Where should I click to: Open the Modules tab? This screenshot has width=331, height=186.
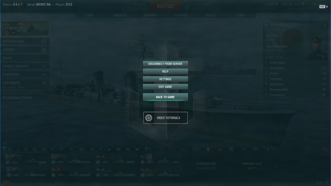pyautogui.click(x=120, y=15)
